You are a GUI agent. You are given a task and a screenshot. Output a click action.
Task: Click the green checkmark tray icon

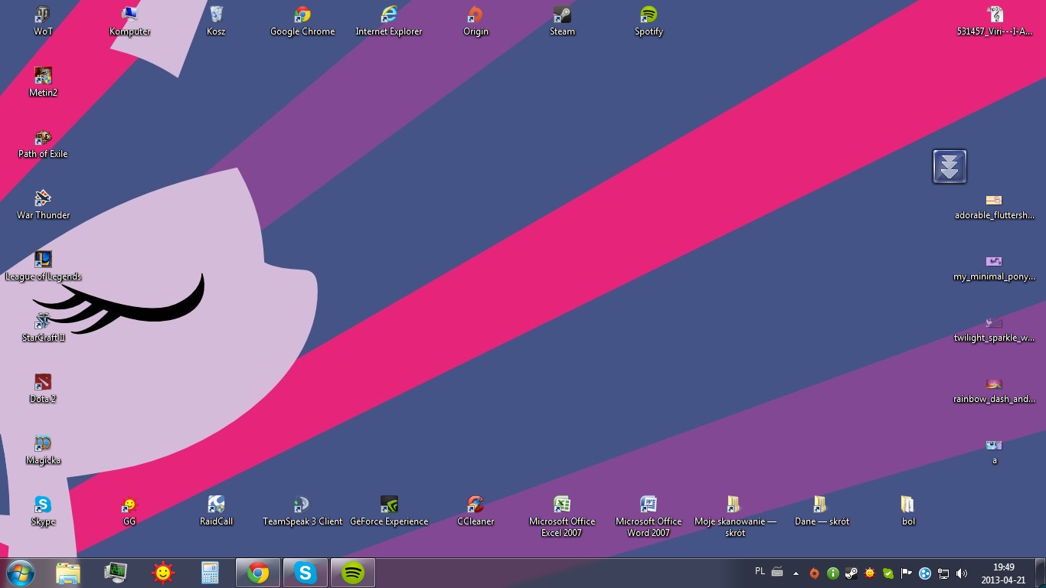[888, 573]
